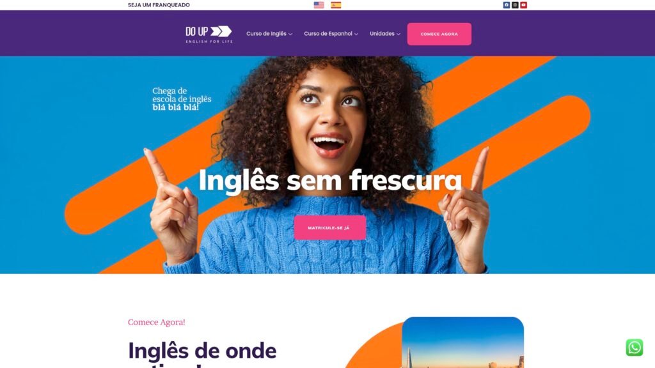Image resolution: width=655 pixels, height=368 pixels.
Task: Open the Instagram social icon
Action: (x=515, y=5)
